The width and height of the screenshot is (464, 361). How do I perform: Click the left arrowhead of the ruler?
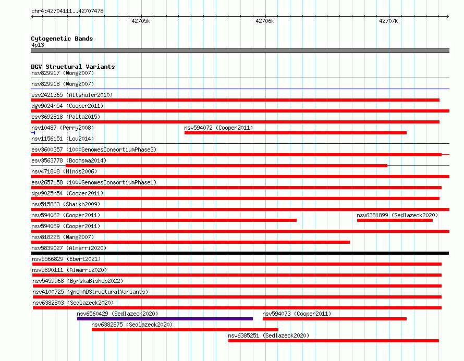tap(32, 16)
